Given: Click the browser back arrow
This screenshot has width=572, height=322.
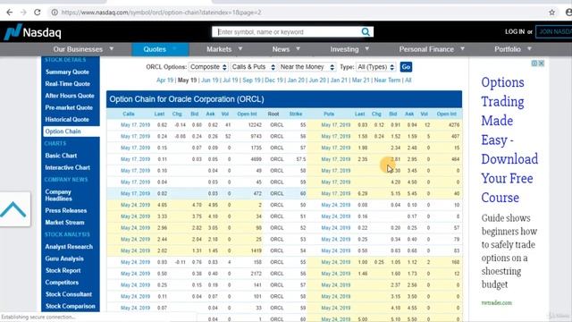Looking at the screenshot, I should pos(10,13).
